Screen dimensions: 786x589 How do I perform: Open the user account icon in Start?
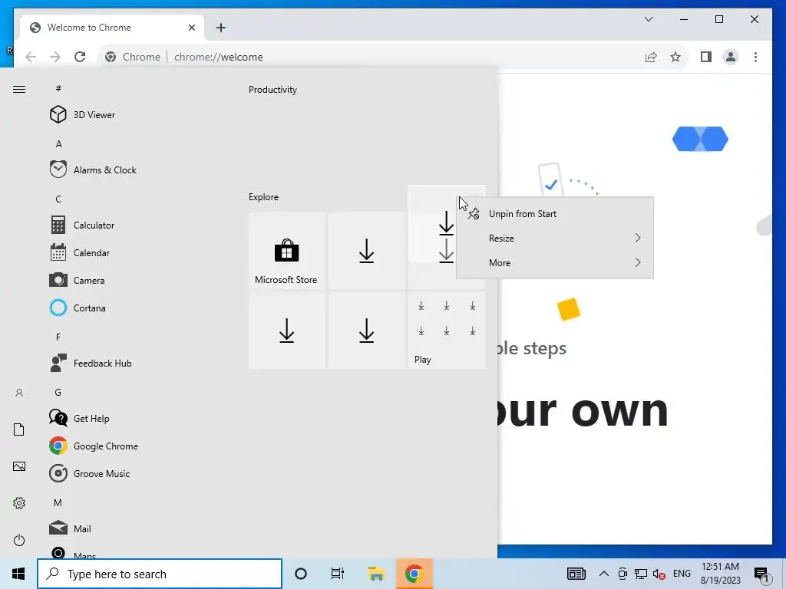(19, 393)
